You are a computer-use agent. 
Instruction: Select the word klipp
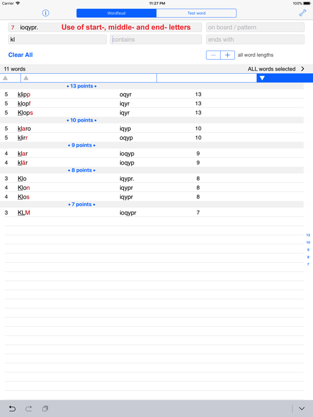click(x=24, y=94)
